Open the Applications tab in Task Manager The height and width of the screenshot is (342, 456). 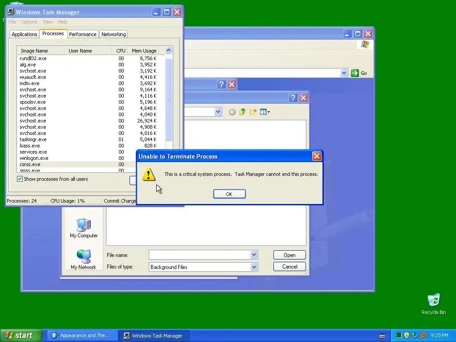(24, 34)
